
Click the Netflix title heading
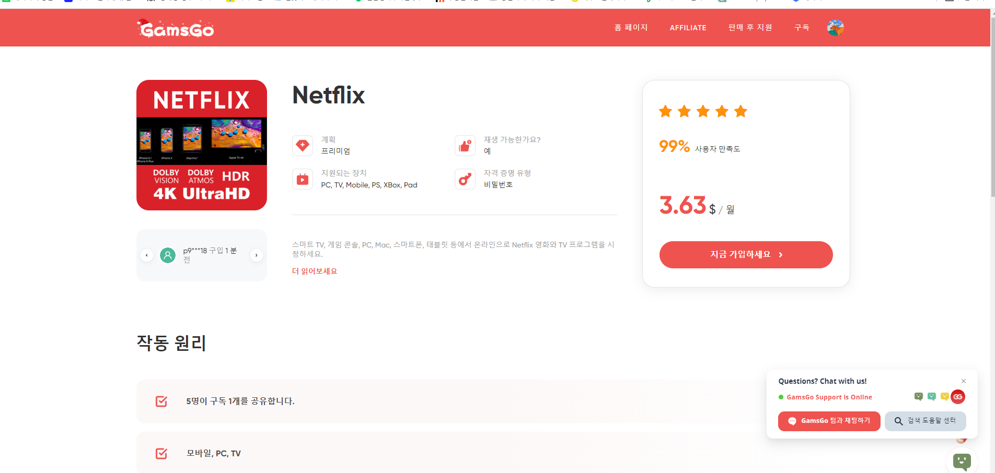[329, 95]
